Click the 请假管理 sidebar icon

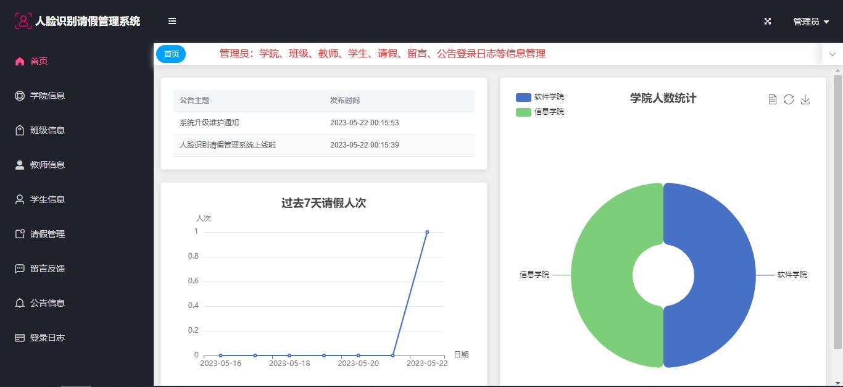tap(20, 234)
